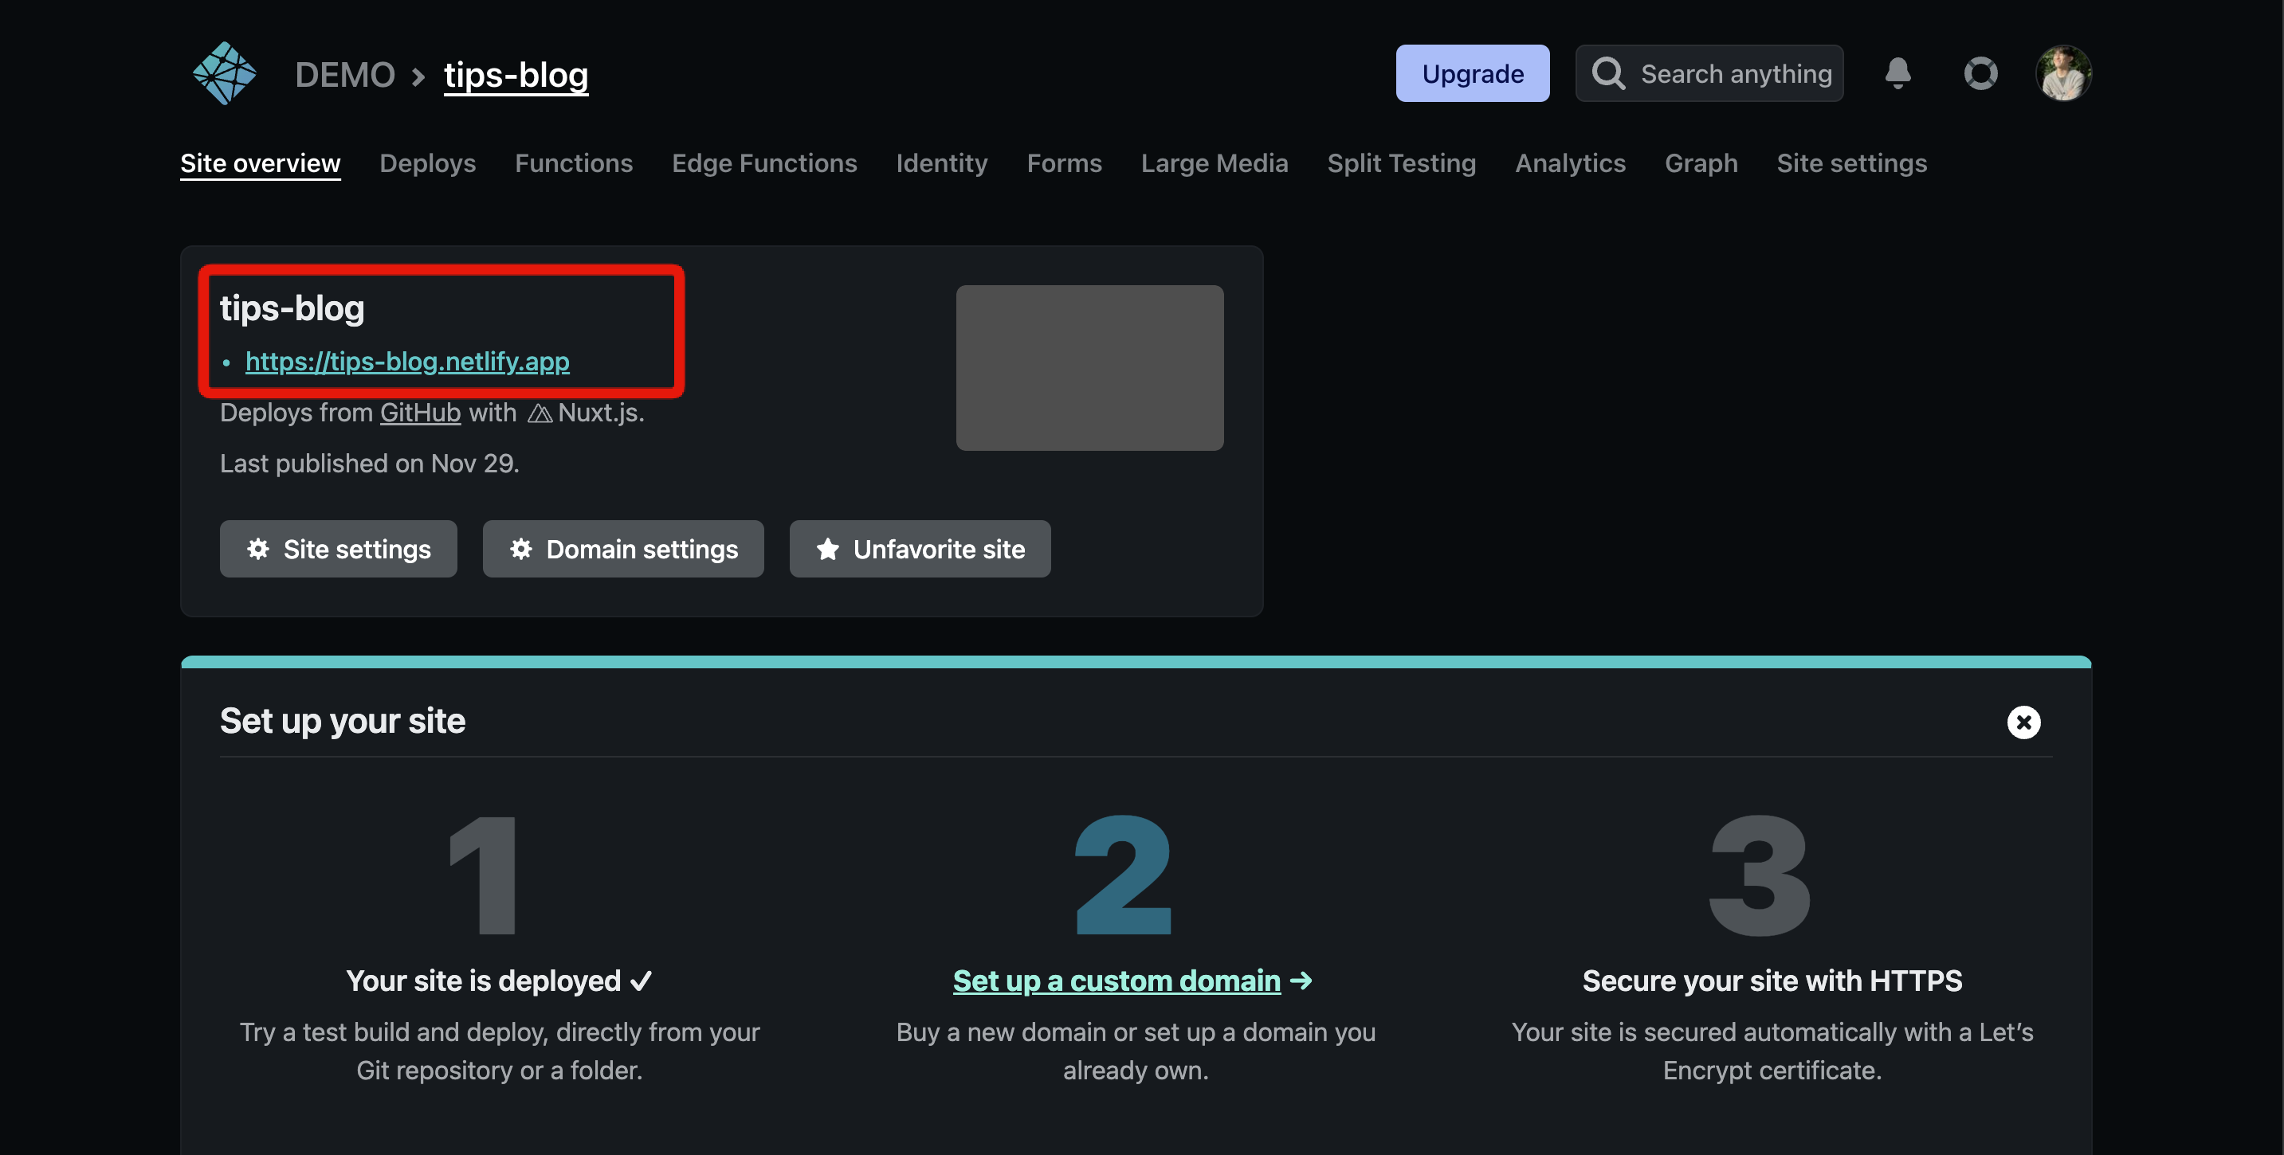Click the search magnifier icon

point(1607,73)
